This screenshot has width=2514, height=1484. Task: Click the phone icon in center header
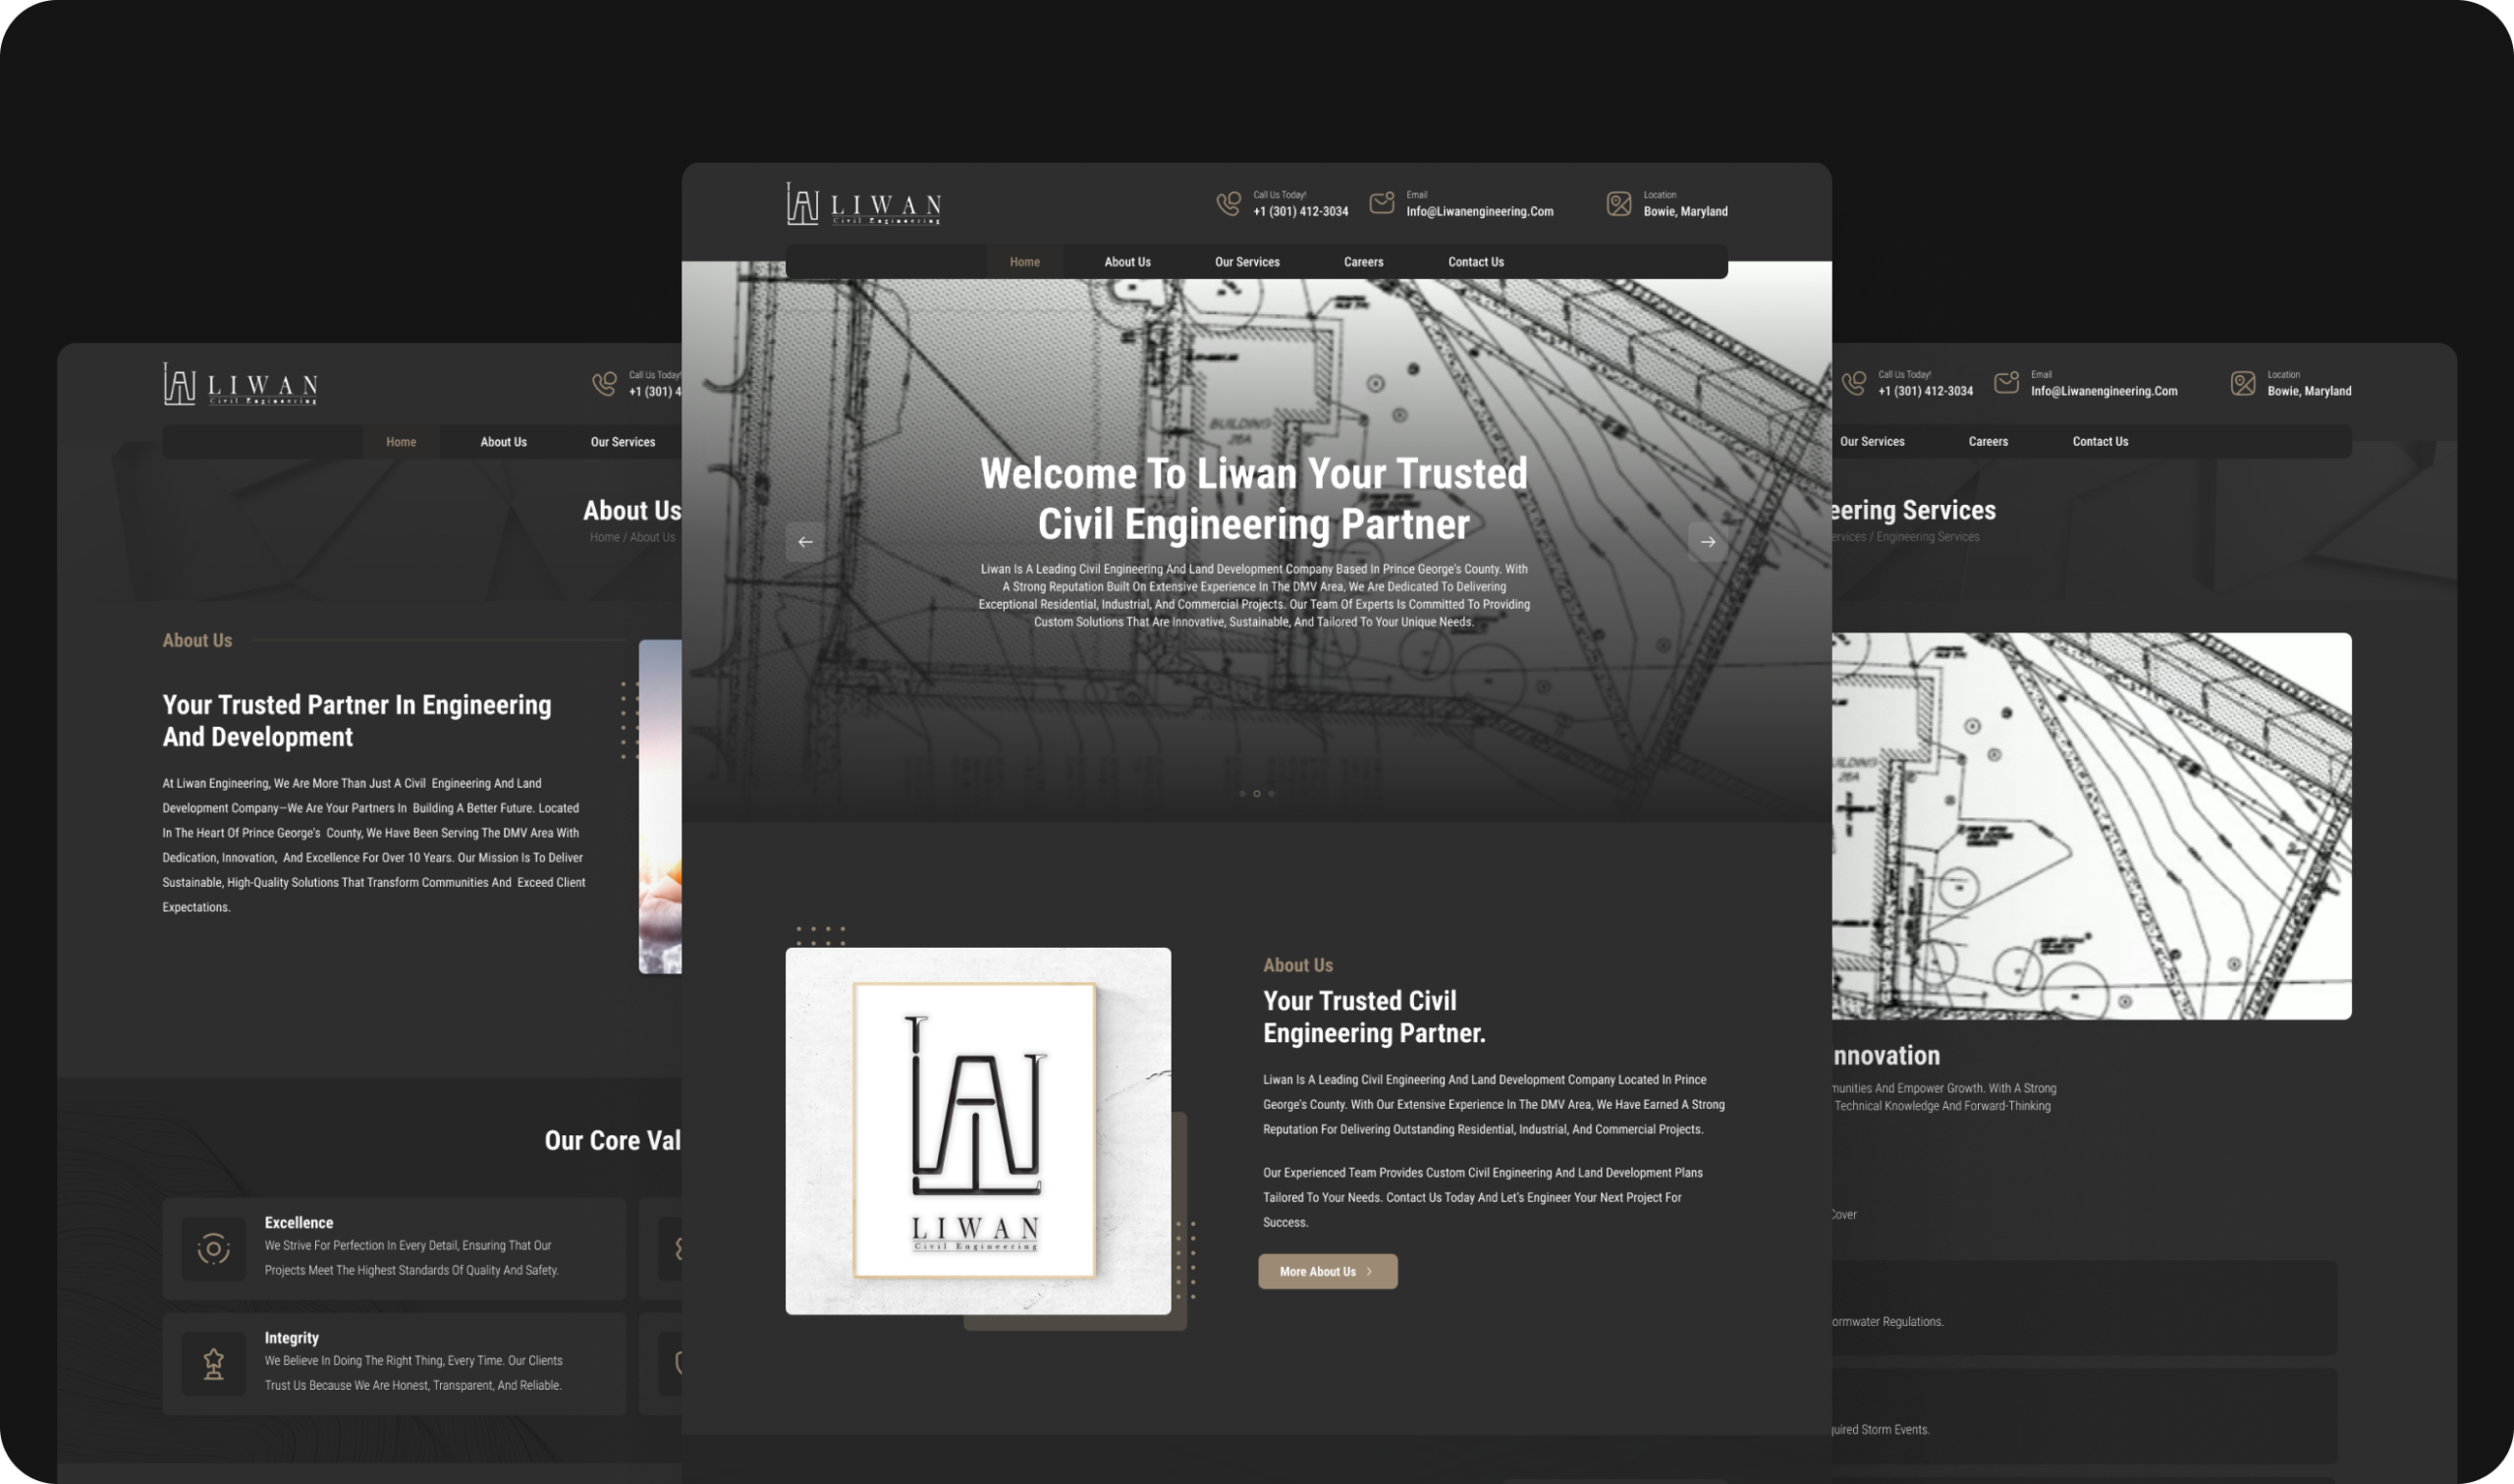tap(1228, 204)
